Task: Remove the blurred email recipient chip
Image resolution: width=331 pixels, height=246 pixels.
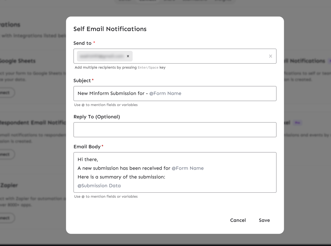Action: [128, 56]
